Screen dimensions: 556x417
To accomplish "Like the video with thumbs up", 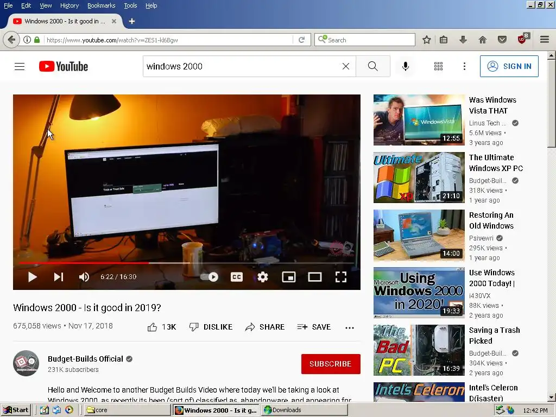I will click(162, 327).
